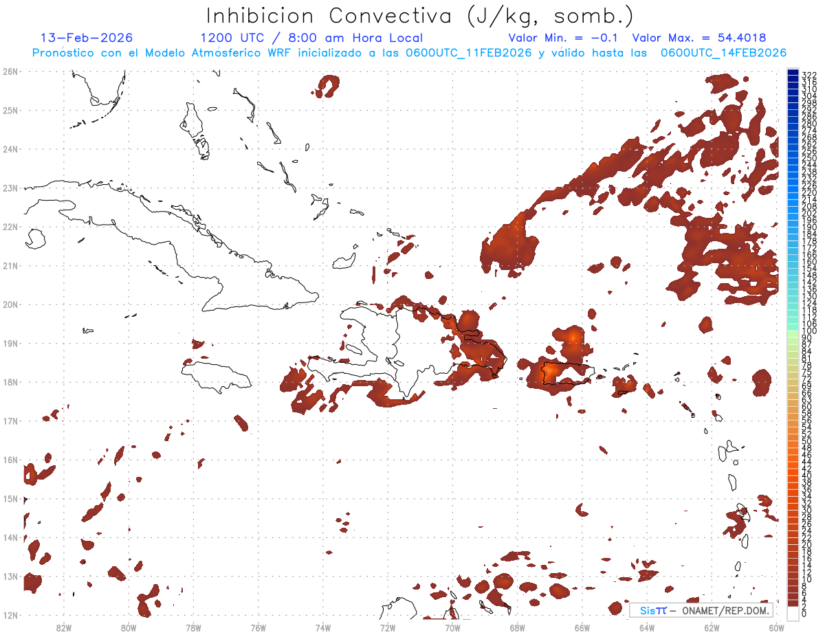Viewport: 825px width, 637px height.
Task: Click the forecast end time '0600UTC_14FEB2026'
Action: 723,53
